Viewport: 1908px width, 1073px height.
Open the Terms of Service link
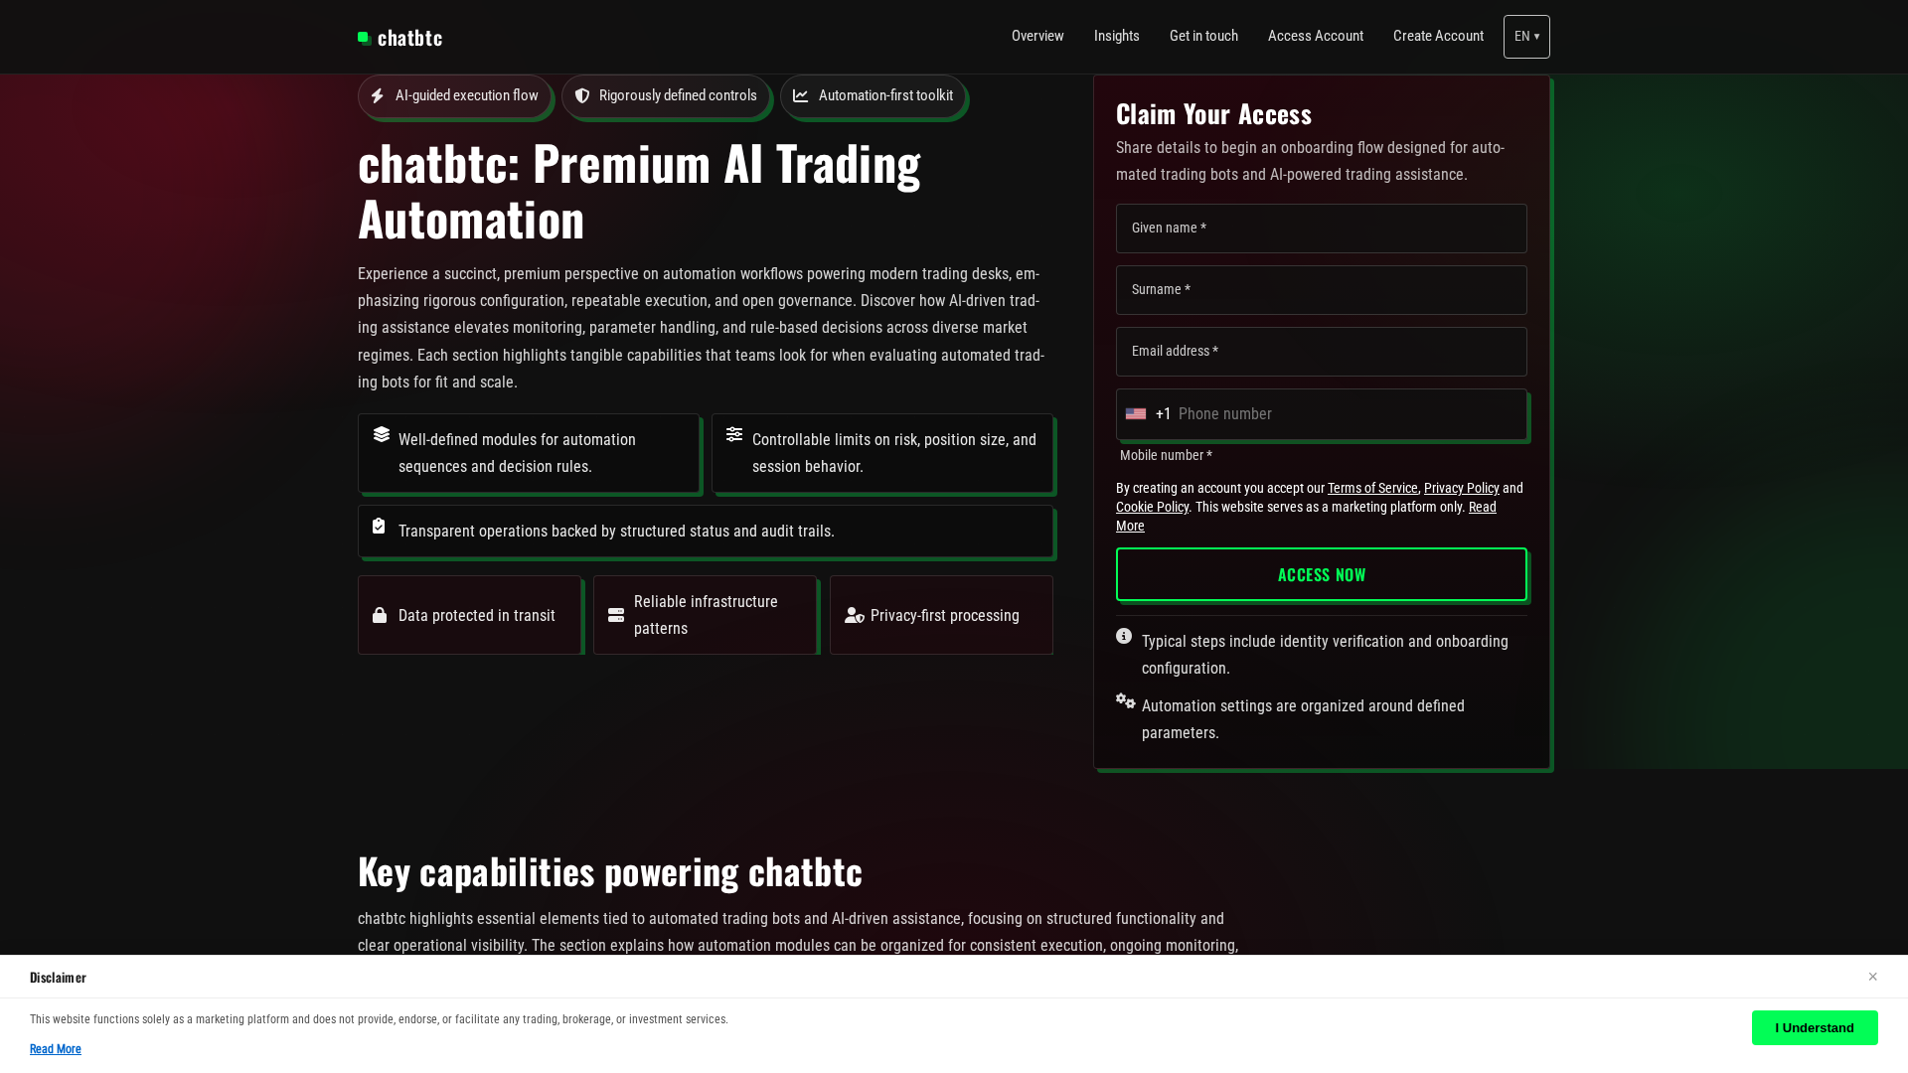click(1372, 488)
